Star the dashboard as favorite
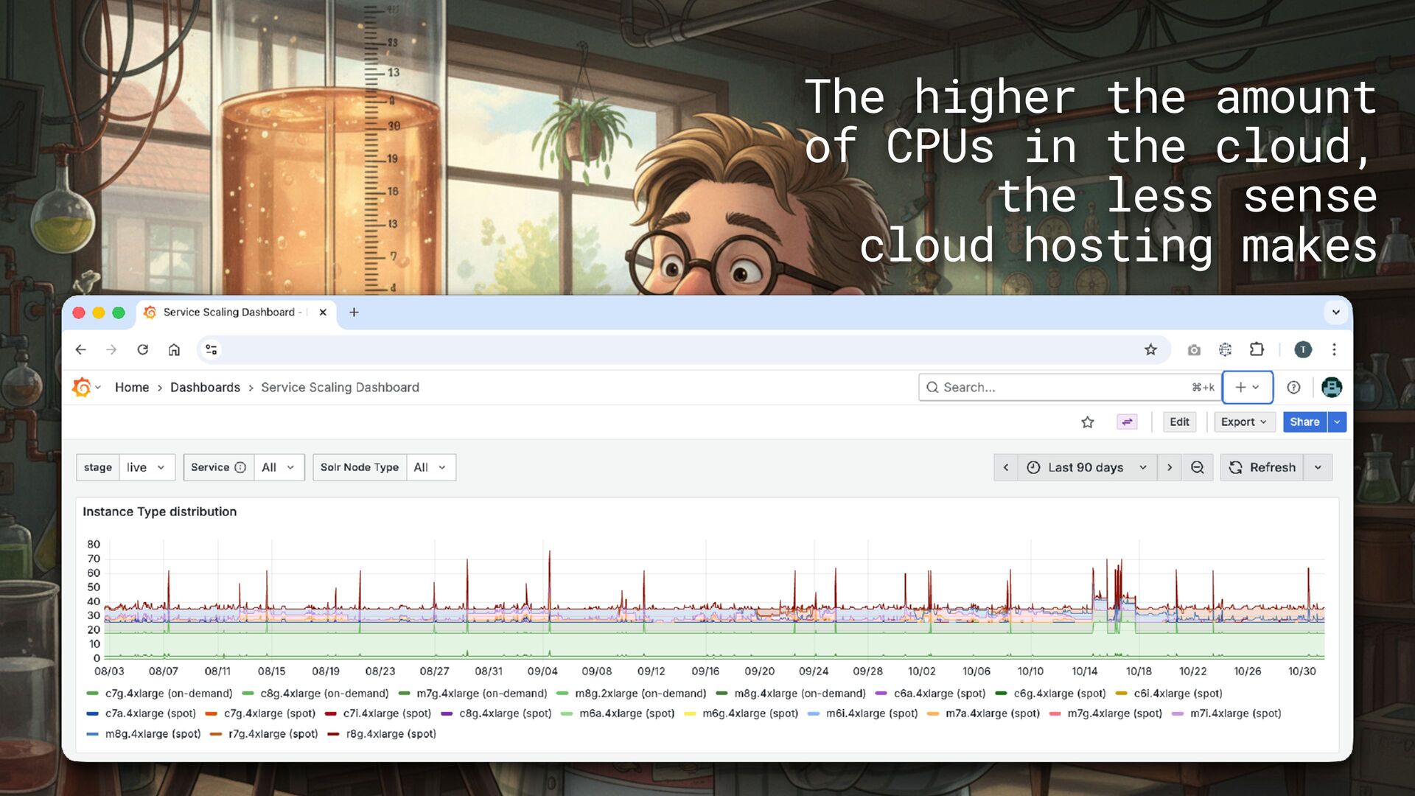The image size is (1415, 796). tap(1087, 422)
